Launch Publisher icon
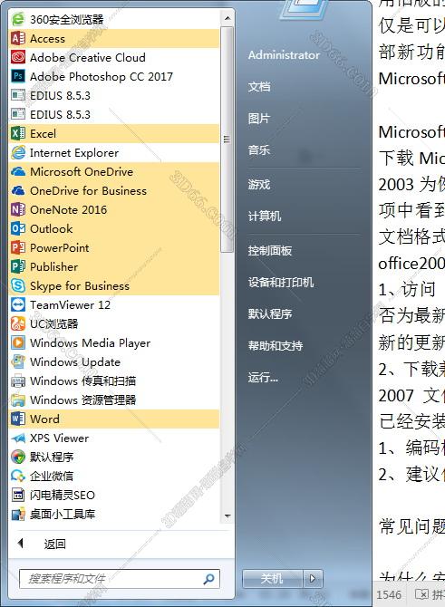 click(x=18, y=266)
